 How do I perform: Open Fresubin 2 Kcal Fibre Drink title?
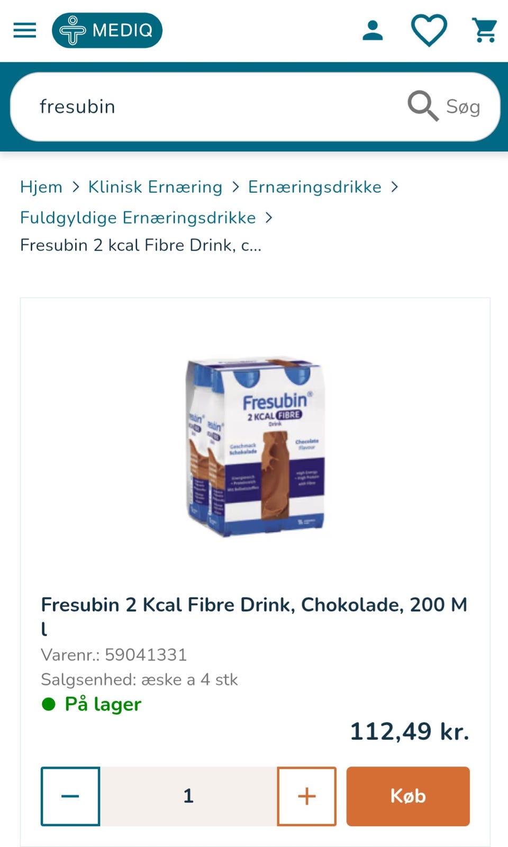click(254, 616)
